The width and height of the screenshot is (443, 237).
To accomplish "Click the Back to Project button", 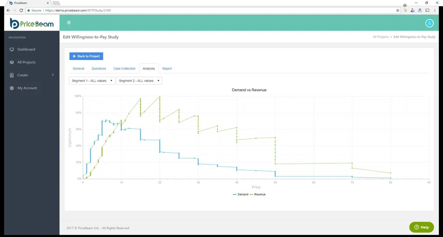I will click(86, 56).
